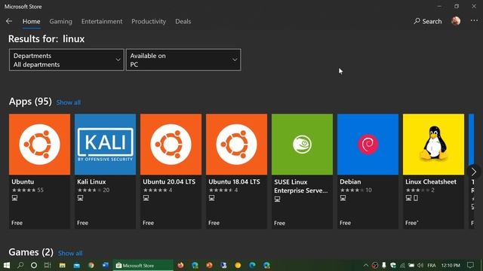This screenshot has height=271, width=483.
Task: Open the Ubuntu 20.04 LTS tile
Action: coord(171,171)
